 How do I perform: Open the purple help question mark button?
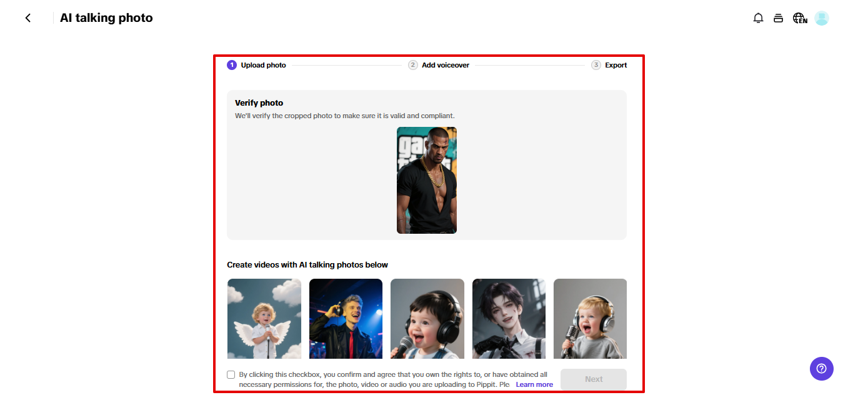(x=821, y=369)
